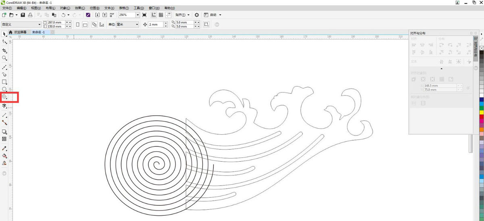Choose the Zoom magnifier tool

(4, 58)
